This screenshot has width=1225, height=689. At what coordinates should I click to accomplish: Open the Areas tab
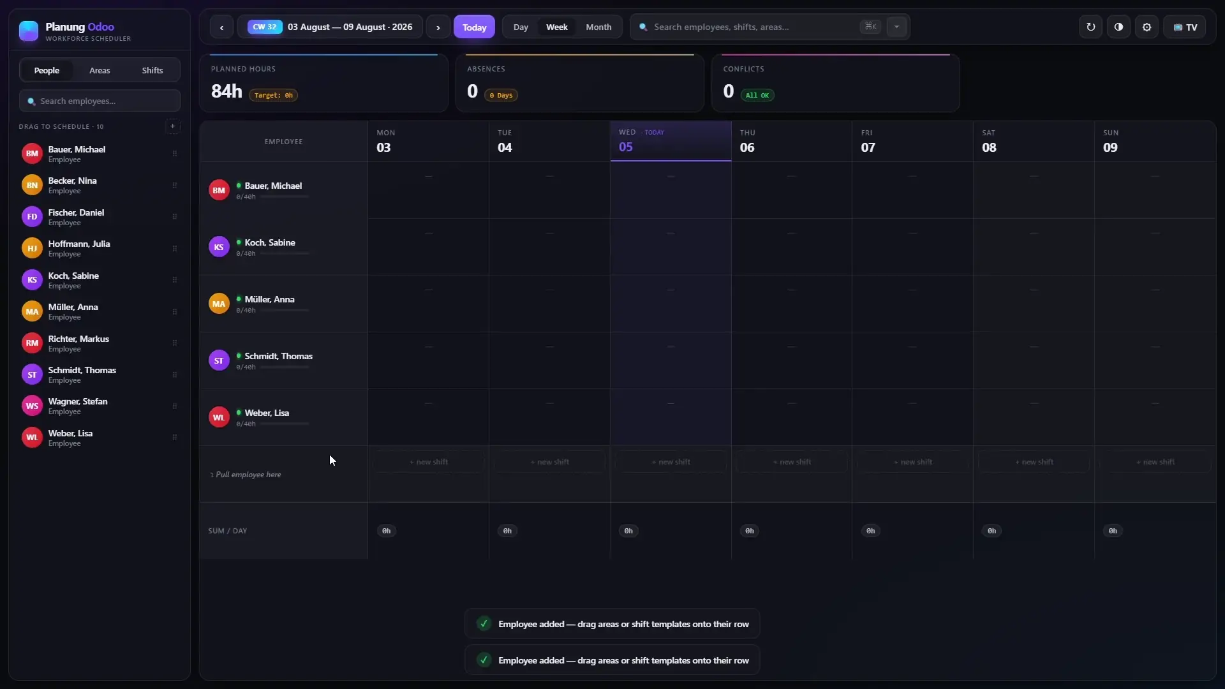click(x=100, y=70)
